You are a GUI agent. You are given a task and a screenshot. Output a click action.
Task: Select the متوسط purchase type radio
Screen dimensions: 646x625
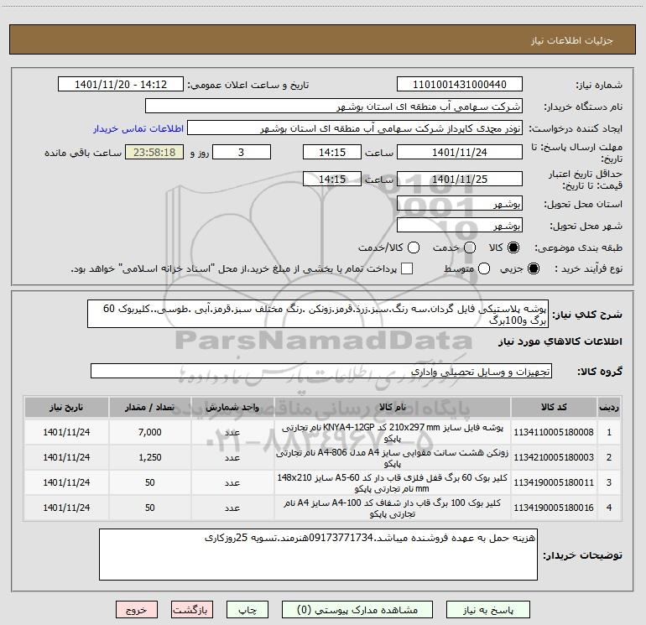click(484, 268)
